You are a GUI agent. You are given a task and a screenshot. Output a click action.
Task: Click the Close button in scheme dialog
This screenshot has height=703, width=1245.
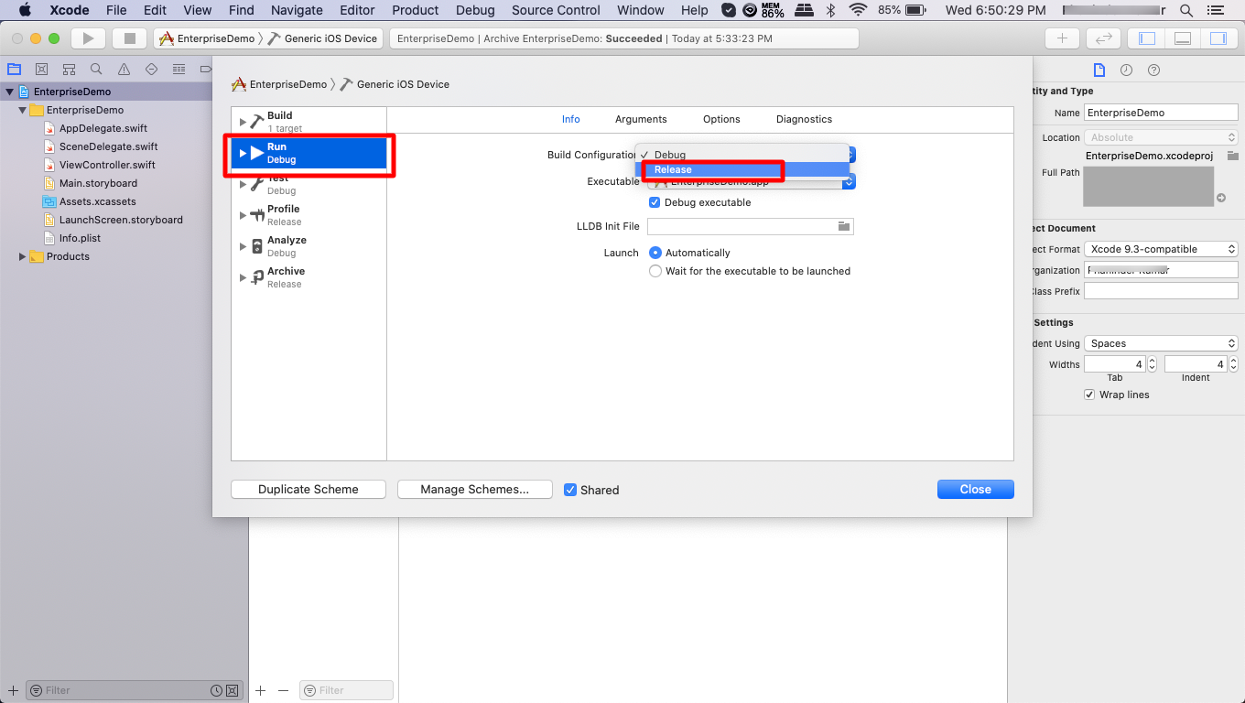(x=976, y=490)
